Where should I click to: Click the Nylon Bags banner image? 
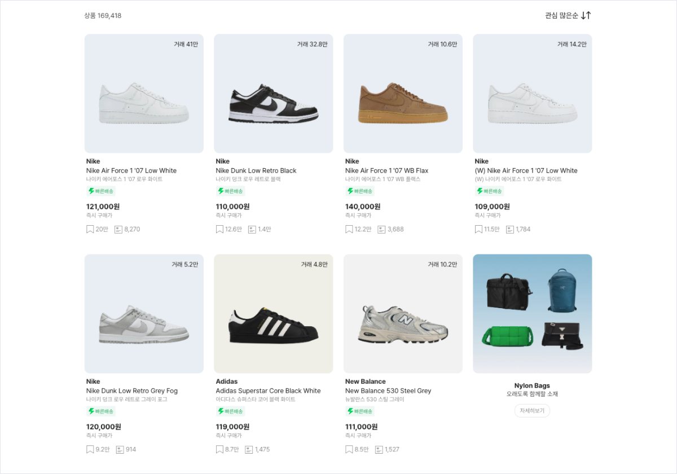point(532,314)
